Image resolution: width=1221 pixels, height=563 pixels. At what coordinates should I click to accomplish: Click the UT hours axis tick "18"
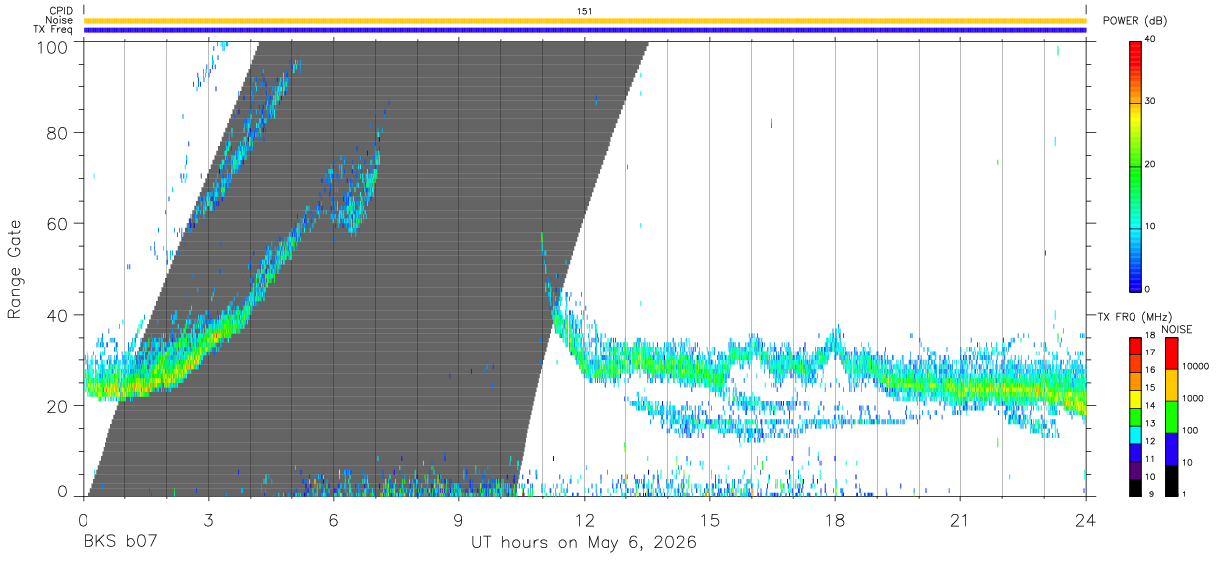pos(835,520)
